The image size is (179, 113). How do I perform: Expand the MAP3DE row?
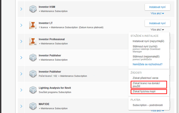coord(21,106)
